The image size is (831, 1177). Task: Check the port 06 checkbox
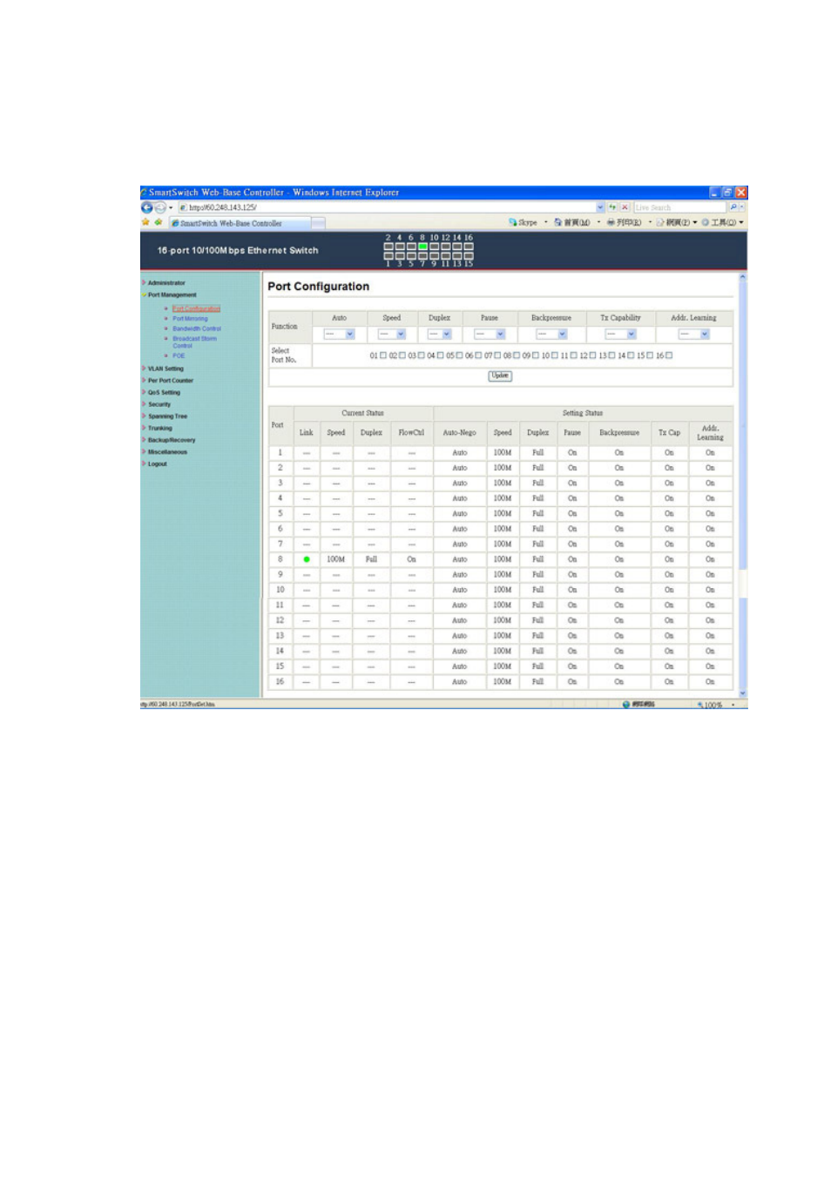pyautogui.click(x=479, y=355)
